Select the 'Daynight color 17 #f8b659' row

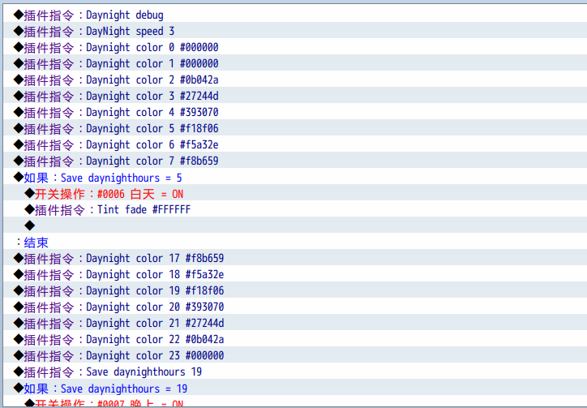click(x=295, y=258)
